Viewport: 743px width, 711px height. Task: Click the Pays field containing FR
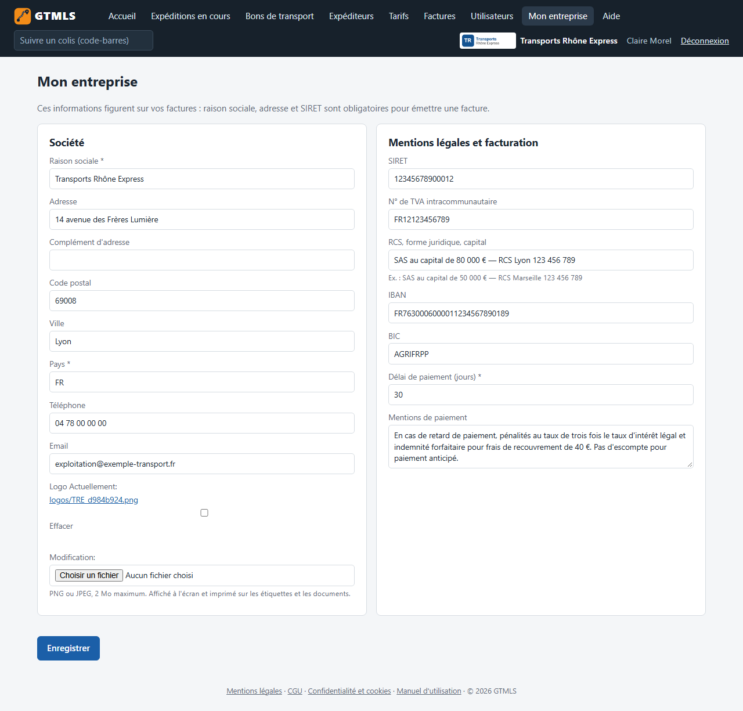point(202,382)
